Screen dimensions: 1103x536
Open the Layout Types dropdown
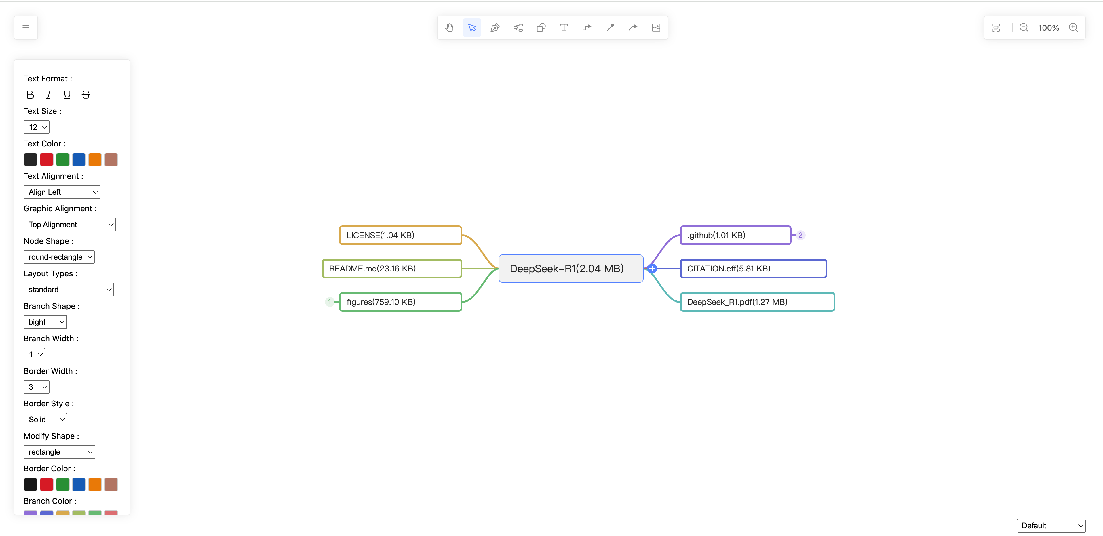tap(69, 290)
